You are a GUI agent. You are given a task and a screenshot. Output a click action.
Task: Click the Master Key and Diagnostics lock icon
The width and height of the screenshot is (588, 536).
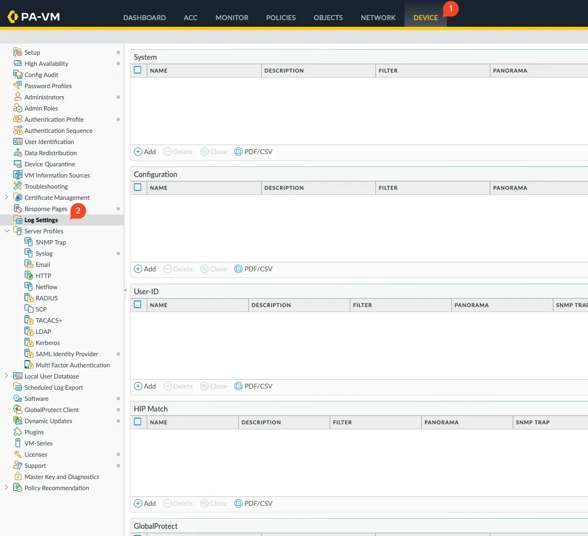[x=18, y=477]
